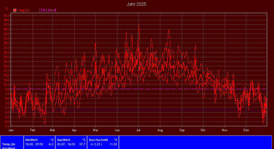The image size is (274, 149).
Task: Select the Apr month label on the axis
Action: 74,130
